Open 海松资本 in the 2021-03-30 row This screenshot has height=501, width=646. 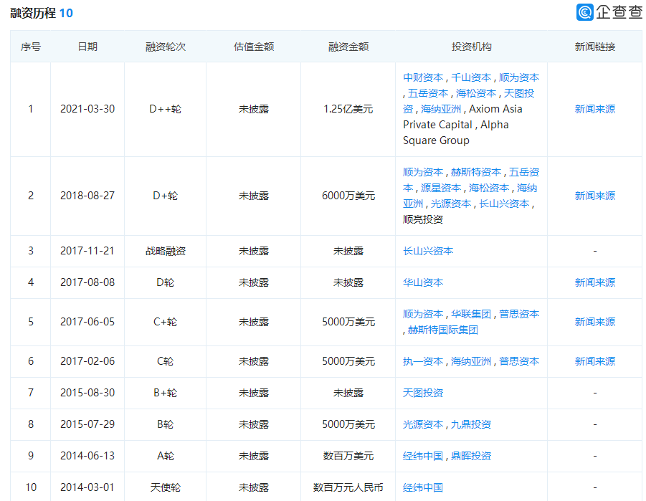click(x=476, y=93)
